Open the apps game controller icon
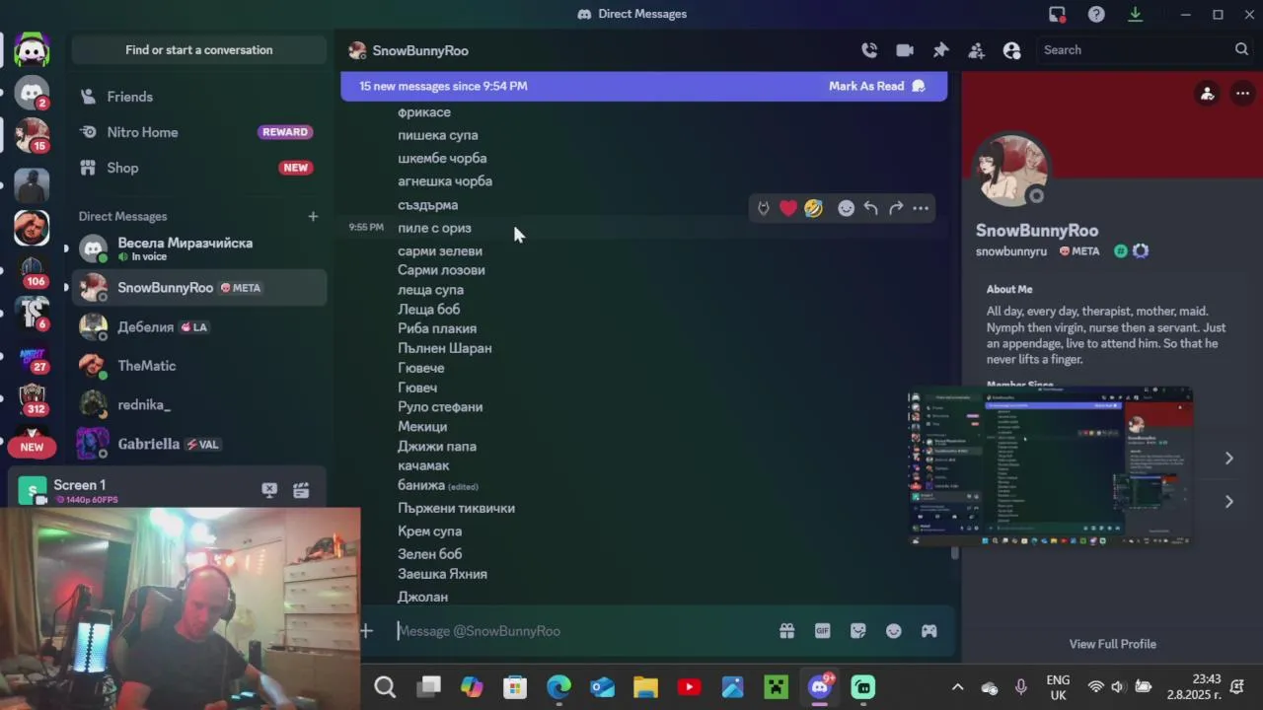 coord(929,631)
